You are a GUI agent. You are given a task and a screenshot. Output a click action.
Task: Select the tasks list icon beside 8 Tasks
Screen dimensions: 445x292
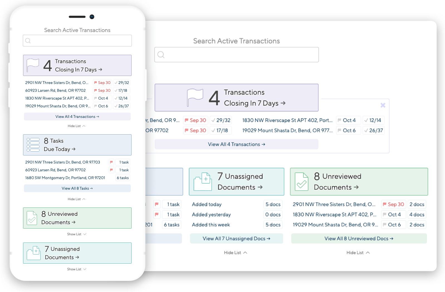pos(33,144)
